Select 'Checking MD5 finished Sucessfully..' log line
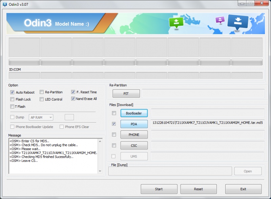 click(41, 157)
